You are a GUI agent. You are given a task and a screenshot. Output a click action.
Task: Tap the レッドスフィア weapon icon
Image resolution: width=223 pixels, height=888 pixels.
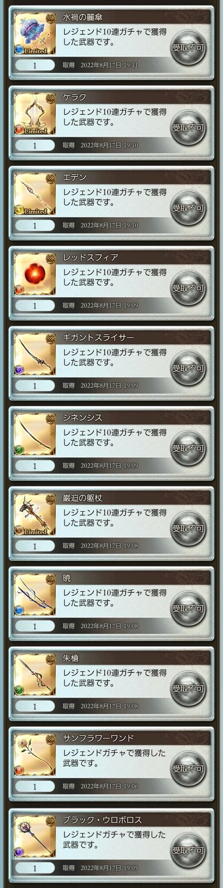(x=35, y=274)
